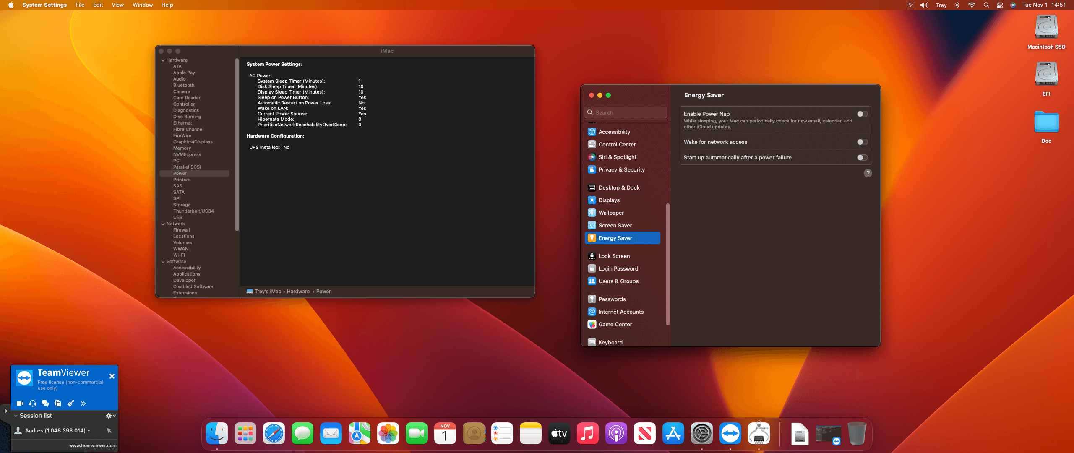Expand TeamViewer session settings gear dropdown
The height and width of the screenshot is (453, 1074).
pyautogui.click(x=110, y=416)
